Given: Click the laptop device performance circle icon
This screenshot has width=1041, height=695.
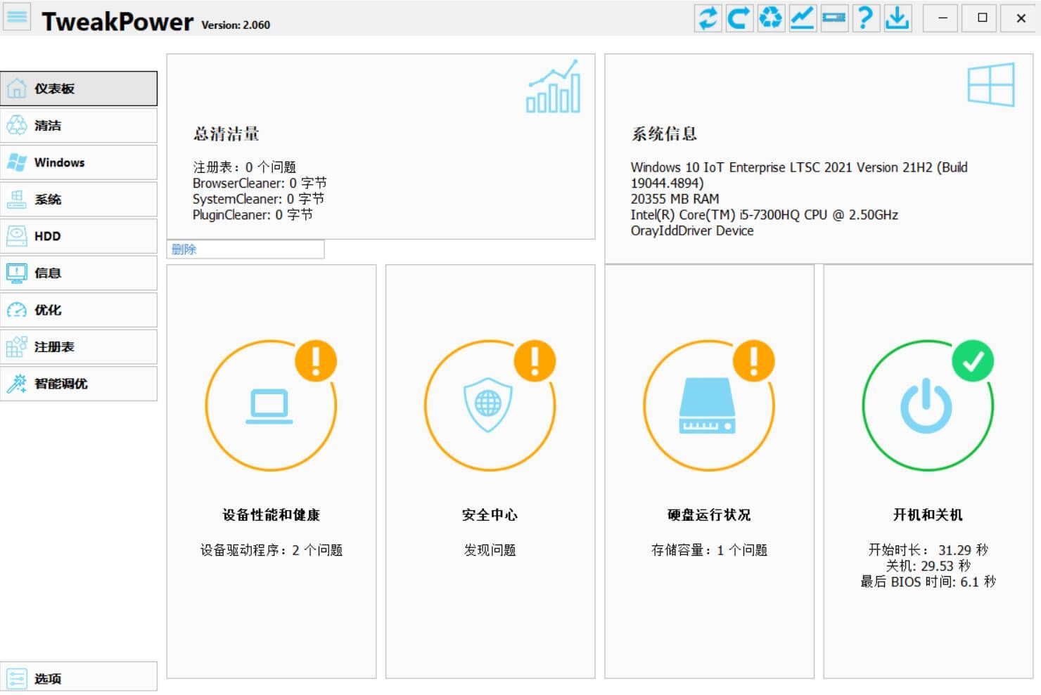Looking at the screenshot, I should coord(270,406).
